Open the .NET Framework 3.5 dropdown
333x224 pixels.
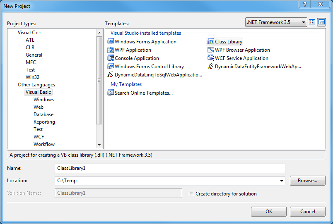tap(276, 22)
